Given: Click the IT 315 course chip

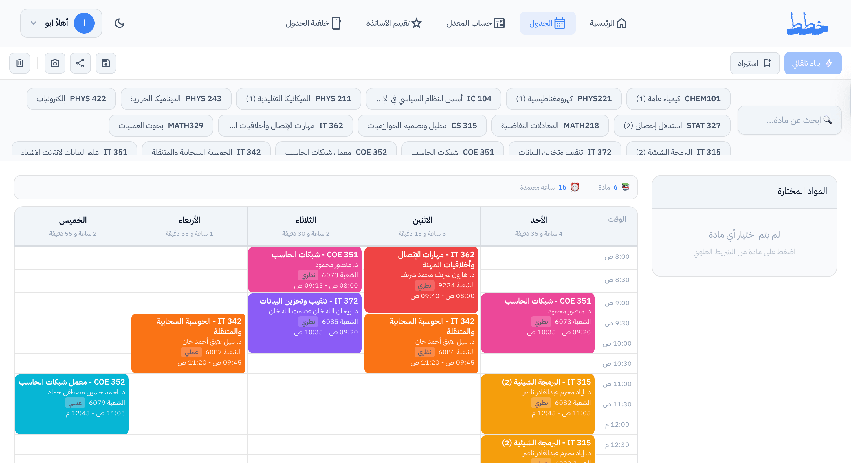Looking at the screenshot, I should coord(678,149).
